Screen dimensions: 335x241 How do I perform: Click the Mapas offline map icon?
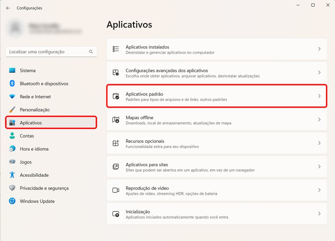(x=116, y=120)
